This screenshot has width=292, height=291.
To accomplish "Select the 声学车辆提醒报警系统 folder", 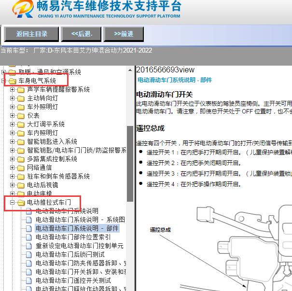I will (x=58, y=89).
